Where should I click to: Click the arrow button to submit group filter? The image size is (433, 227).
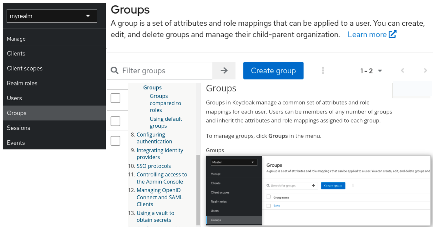click(224, 70)
